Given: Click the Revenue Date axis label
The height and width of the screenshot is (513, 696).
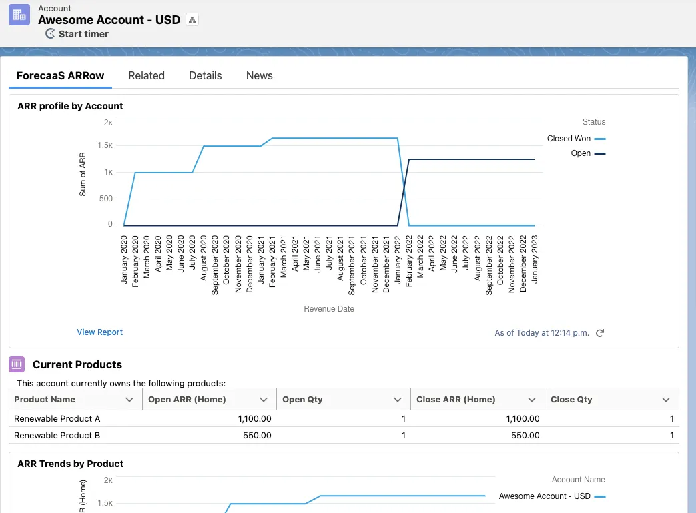Looking at the screenshot, I should point(329,309).
